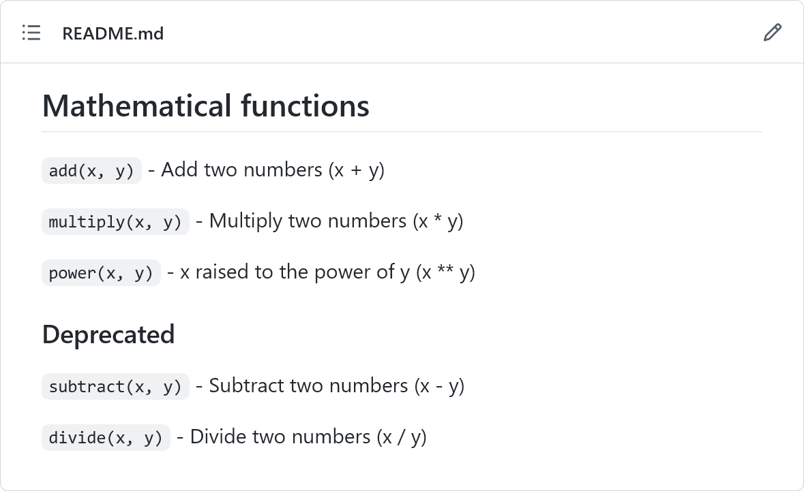
Task: Click the subtract(x, y) code snippet
Action: (115, 386)
